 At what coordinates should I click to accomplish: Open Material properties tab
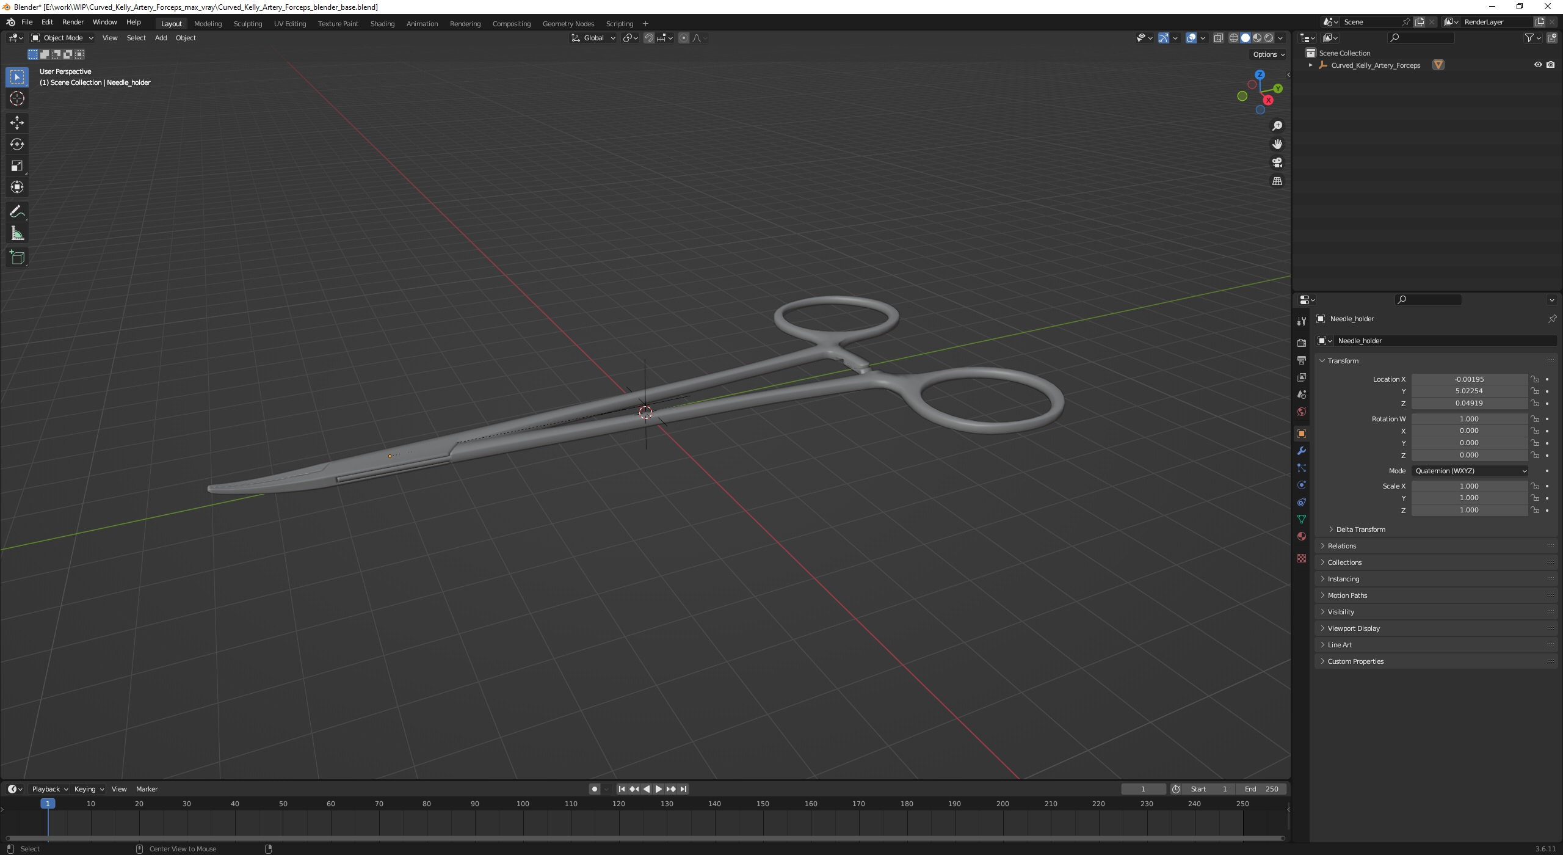[x=1301, y=536]
